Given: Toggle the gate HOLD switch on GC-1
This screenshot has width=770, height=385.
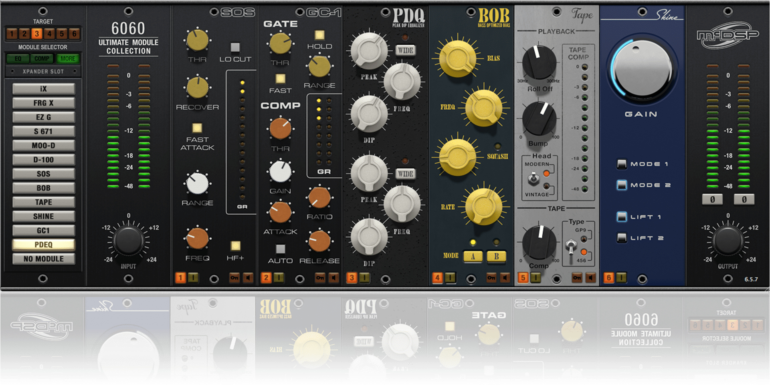Looking at the screenshot, I should click(319, 35).
